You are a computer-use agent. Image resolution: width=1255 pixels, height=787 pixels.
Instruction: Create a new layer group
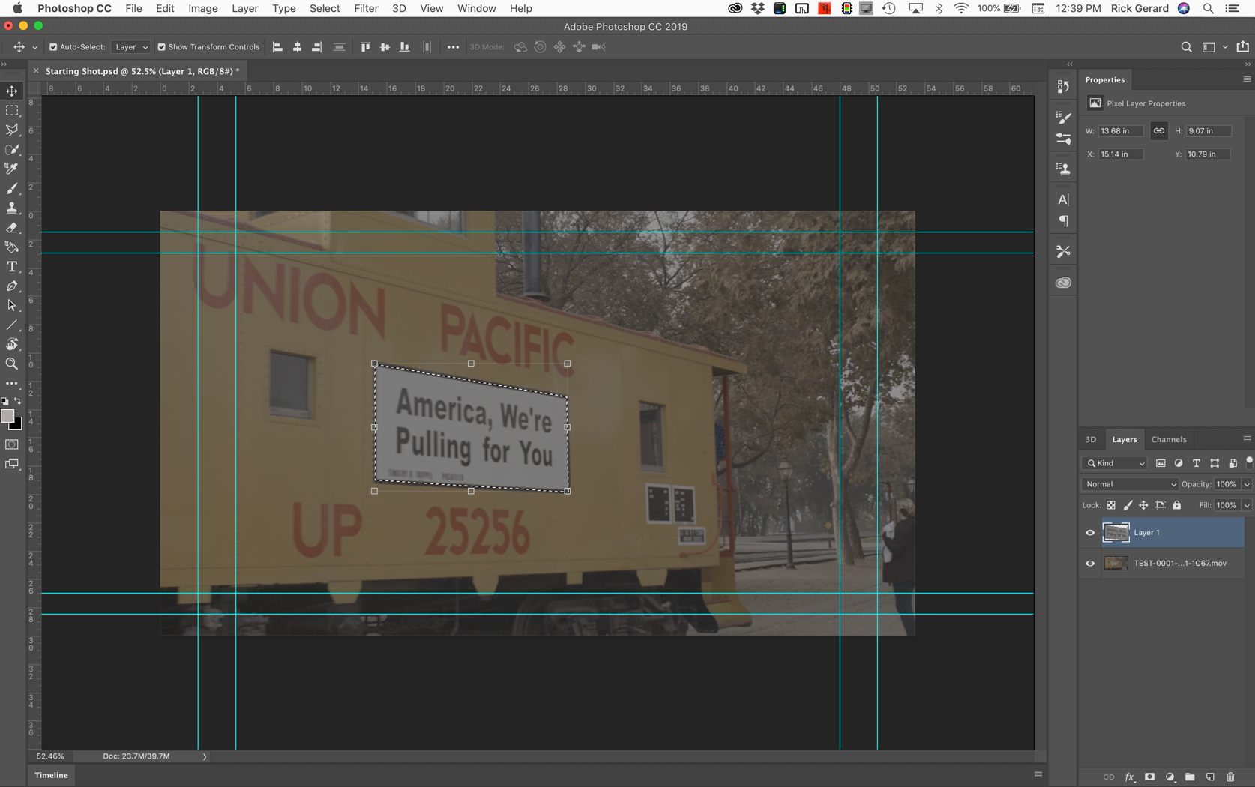1190,777
